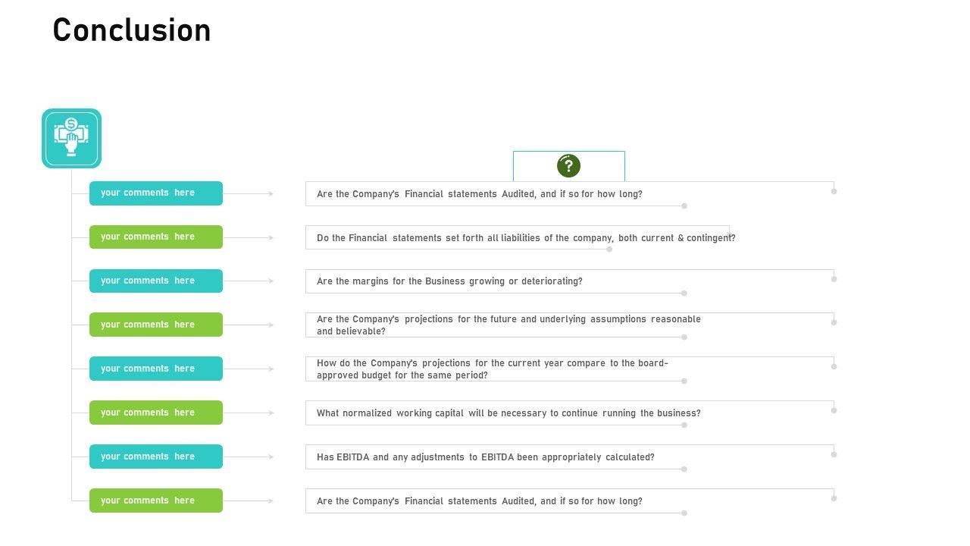The width and height of the screenshot is (970, 546).
Task: Click the money-in-hand payment icon
Action: [x=71, y=138]
